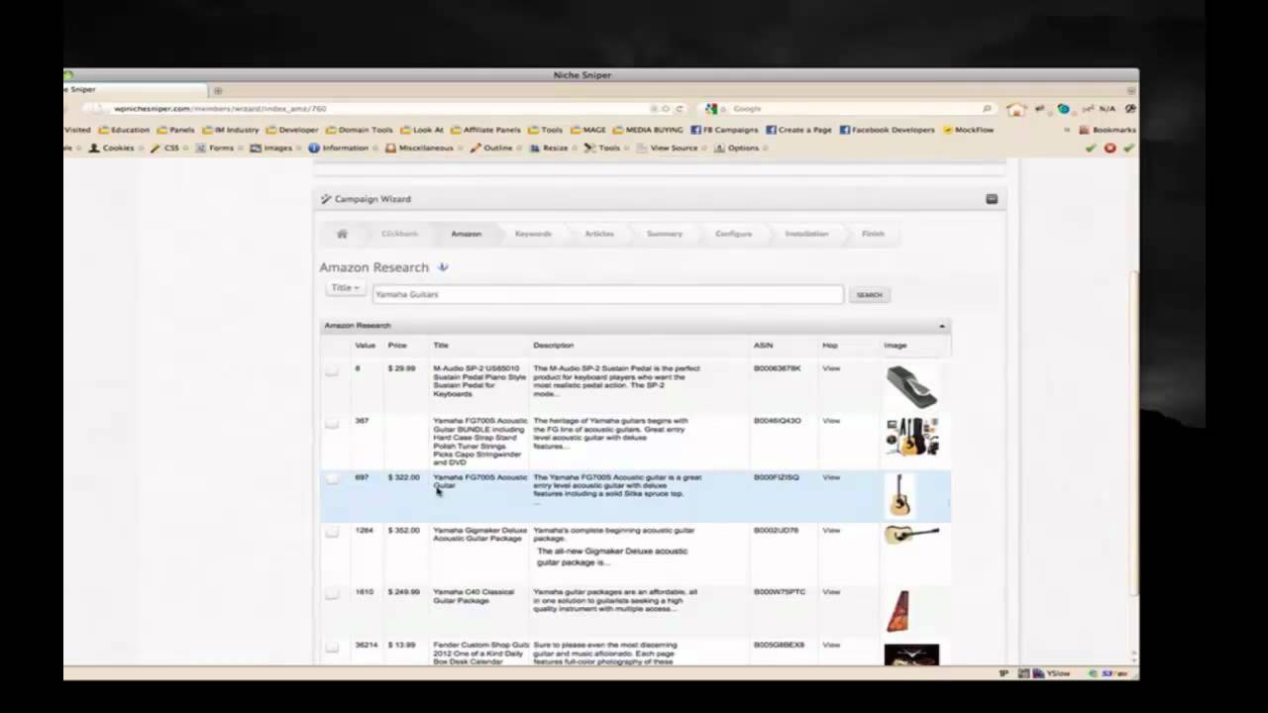Click the wand icon beside Campaign Wizard
1268x713 pixels.
pos(326,199)
